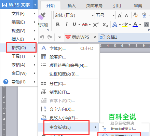The width and height of the screenshot is (150, 136).
Task: Close the 我的WPS tab
Action: tap(95, 37)
